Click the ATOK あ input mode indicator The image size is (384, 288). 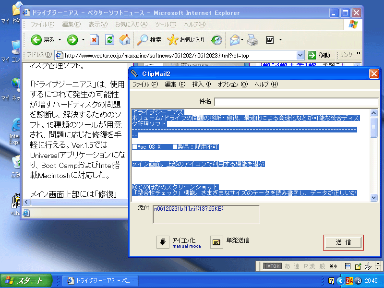pos(287,266)
